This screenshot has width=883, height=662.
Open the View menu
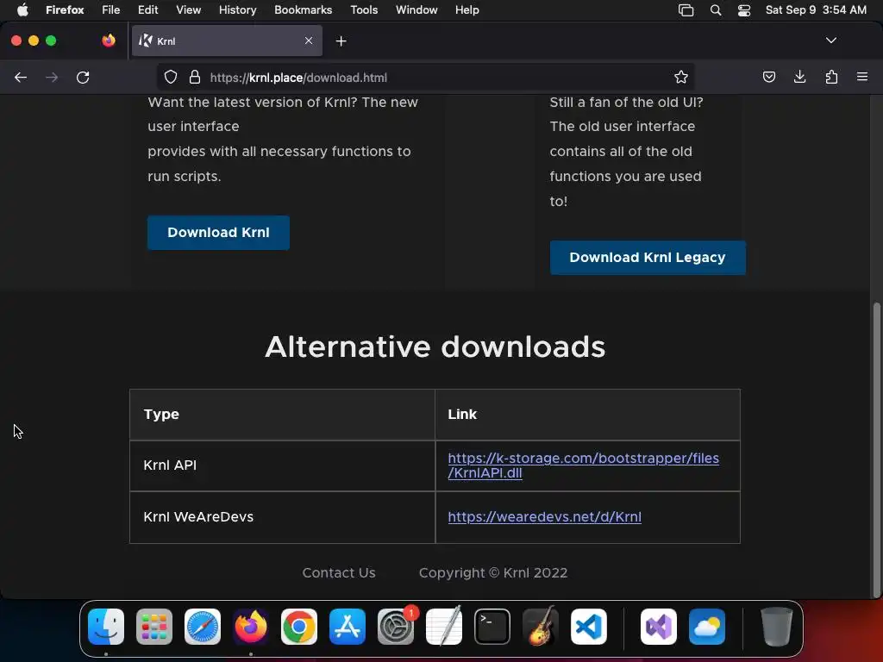(x=188, y=10)
